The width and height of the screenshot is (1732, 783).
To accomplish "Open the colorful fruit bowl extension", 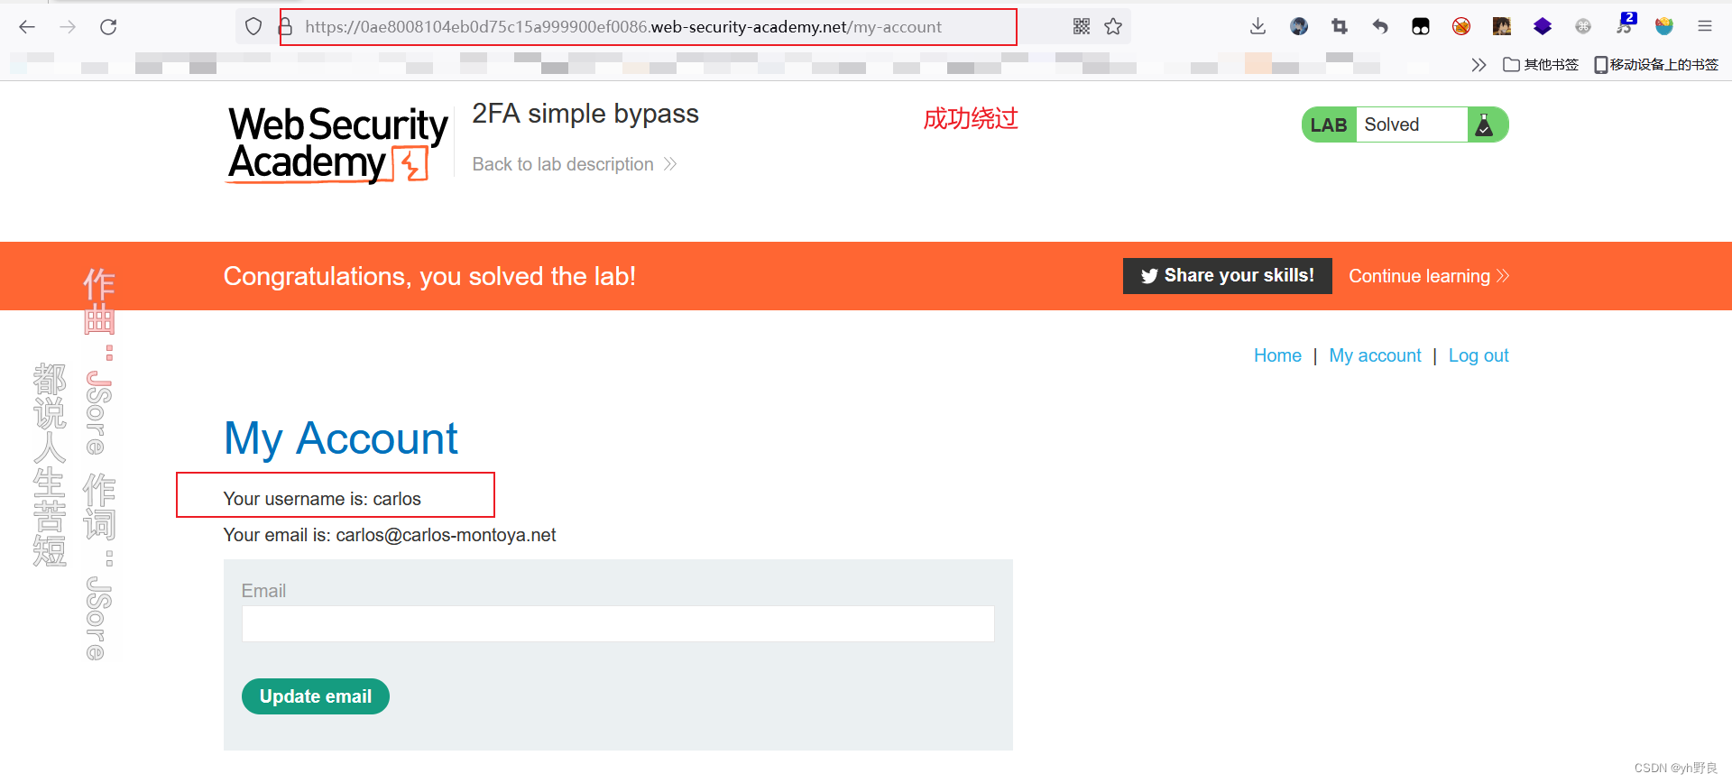I will click(1664, 27).
